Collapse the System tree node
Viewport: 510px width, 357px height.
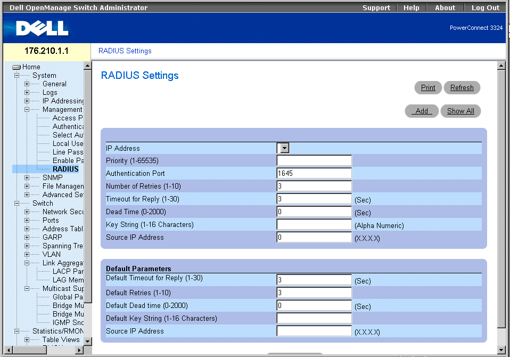17,76
